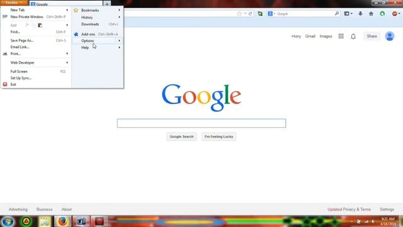Open Firefox from the taskbar
The image size is (403, 227).
click(62, 221)
